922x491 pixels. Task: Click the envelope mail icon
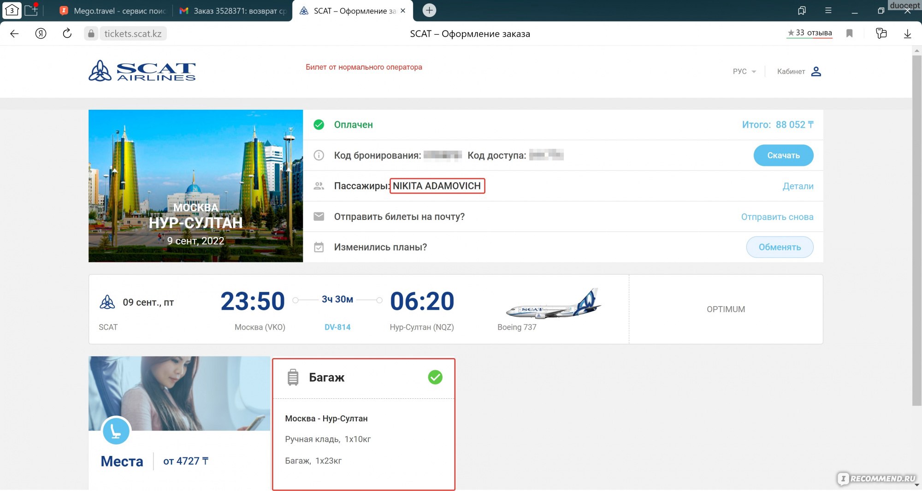pyautogui.click(x=319, y=216)
